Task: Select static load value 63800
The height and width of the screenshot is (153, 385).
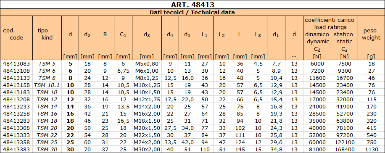Action: pos(344,121)
